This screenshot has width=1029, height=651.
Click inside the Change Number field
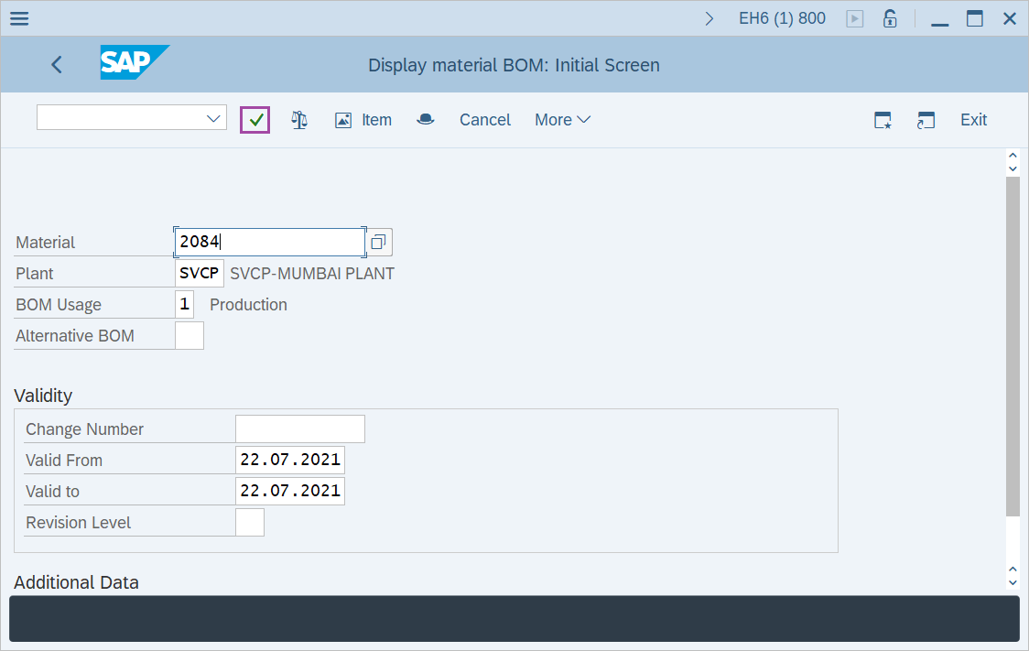(299, 429)
